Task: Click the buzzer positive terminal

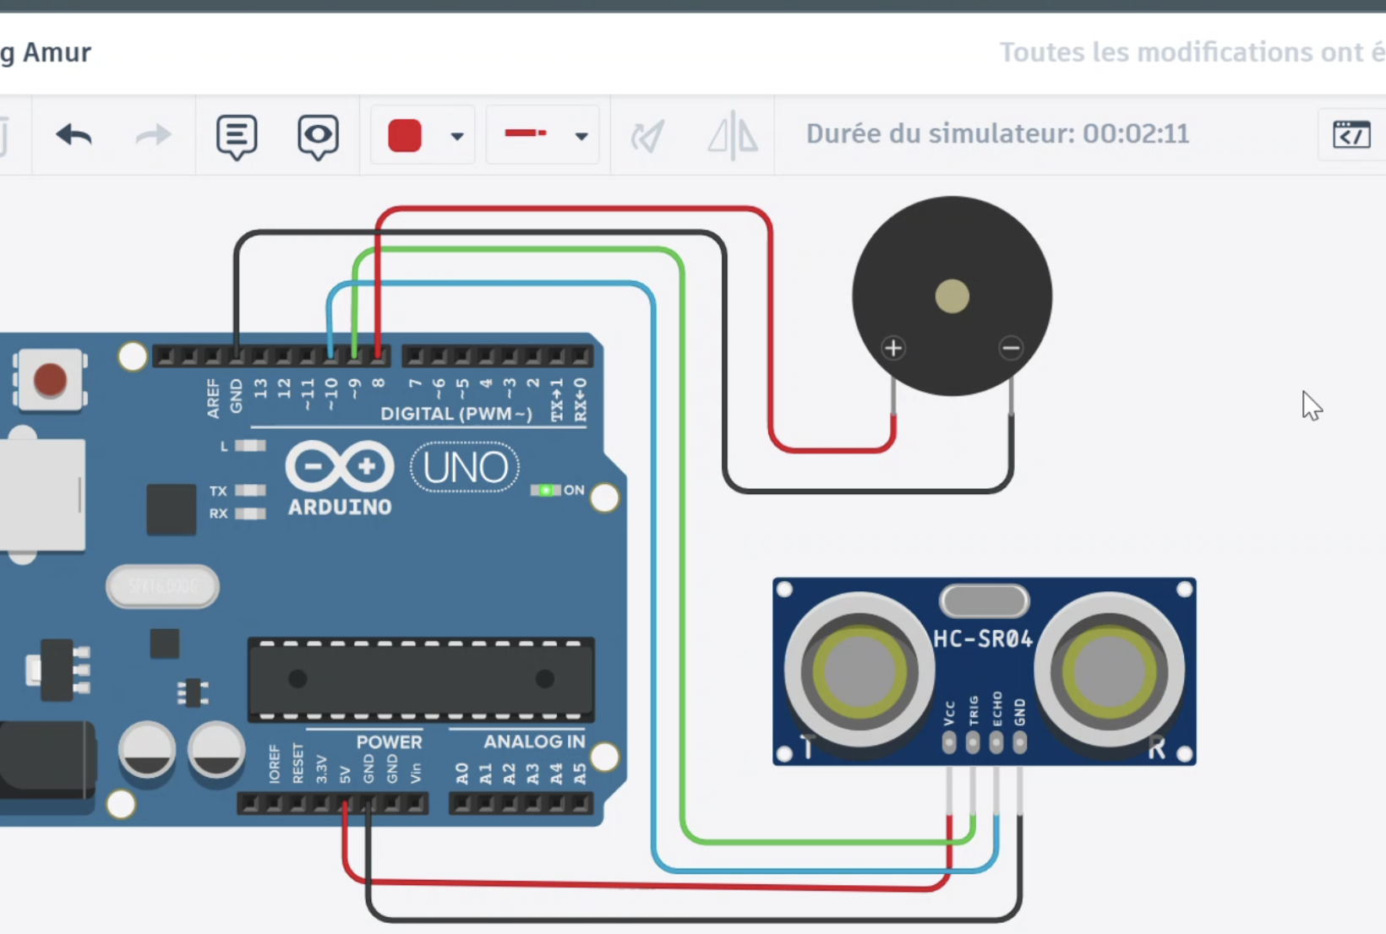Action: 893,348
